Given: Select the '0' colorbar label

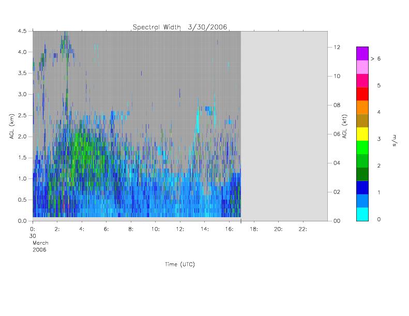Looking at the screenshot, I should (x=378, y=219).
